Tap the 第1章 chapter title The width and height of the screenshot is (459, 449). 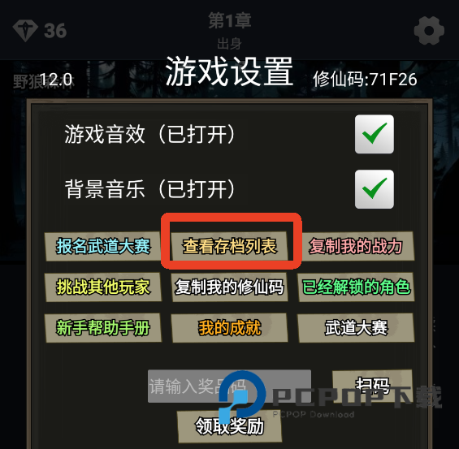tap(230, 20)
